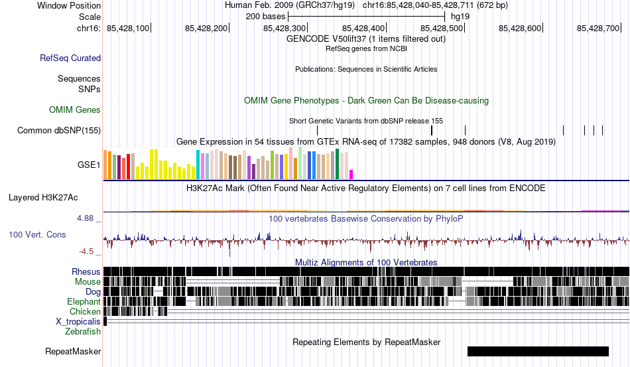Click the Mouse alignment row blocks
This screenshot has width=630, height=367.
pyautogui.click(x=366, y=281)
